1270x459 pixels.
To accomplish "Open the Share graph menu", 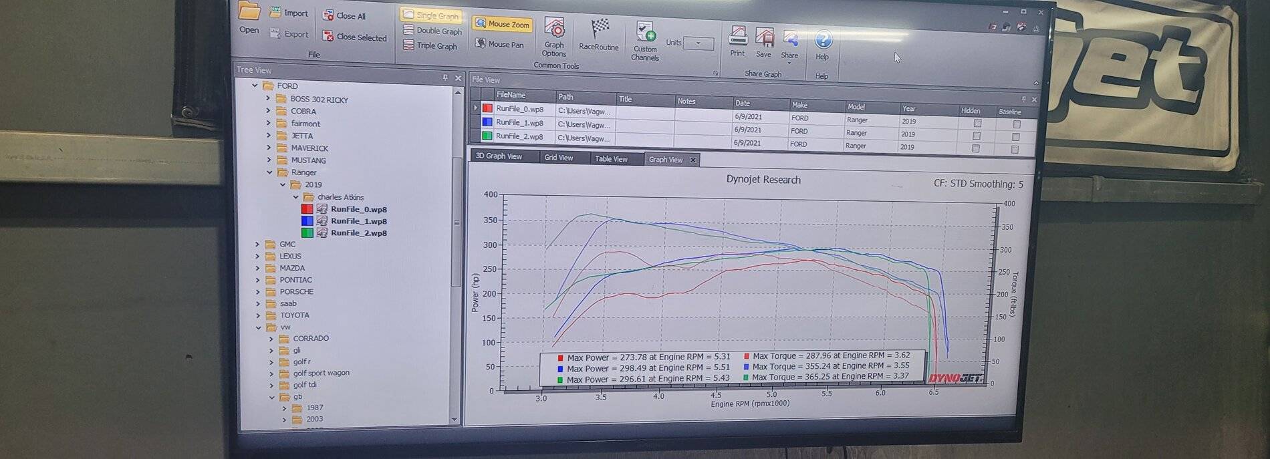I will (x=790, y=45).
